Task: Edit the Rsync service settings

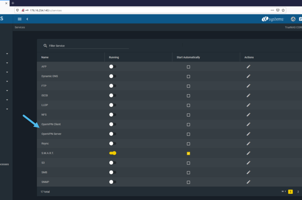Action: tap(249, 143)
